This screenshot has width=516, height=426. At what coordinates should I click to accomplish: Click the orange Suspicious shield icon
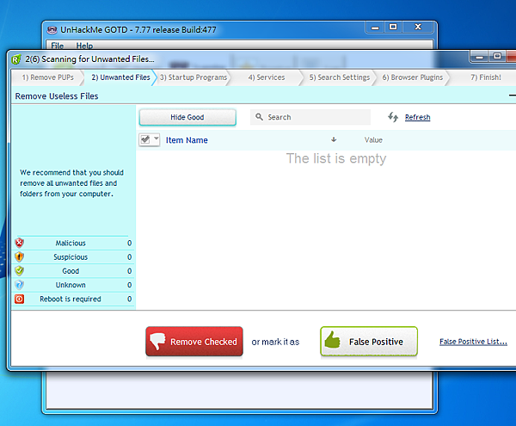[20, 256]
